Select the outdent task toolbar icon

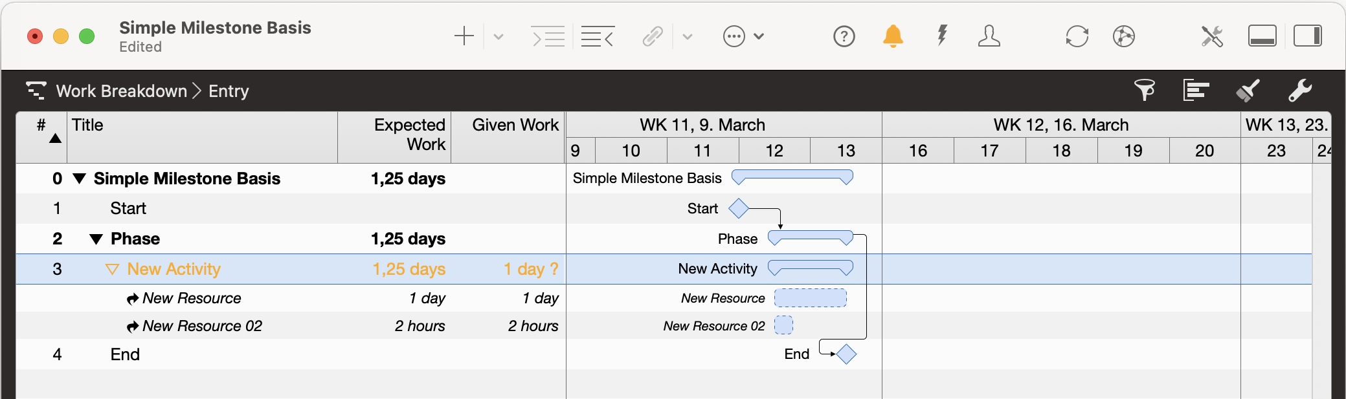pyautogui.click(x=596, y=36)
